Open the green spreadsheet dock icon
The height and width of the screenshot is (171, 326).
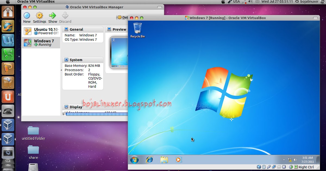[x=8, y=54]
